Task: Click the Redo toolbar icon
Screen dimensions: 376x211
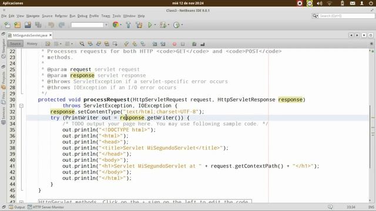Action: click(x=62, y=25)
